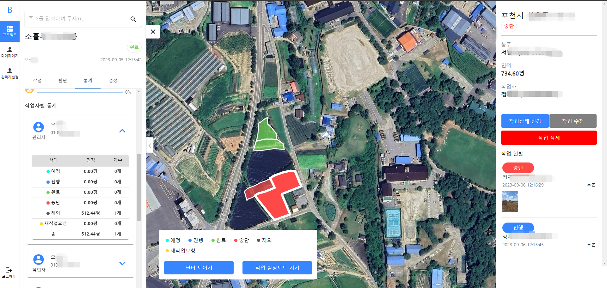607x288 pixels.
Task: Expand the 작업자 statistics card chevron
Action: point(122,263)
